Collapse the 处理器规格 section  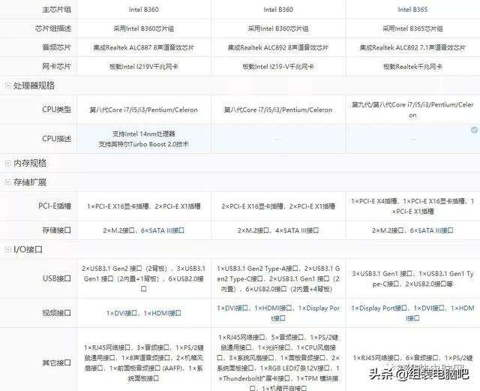click(8, 86)
